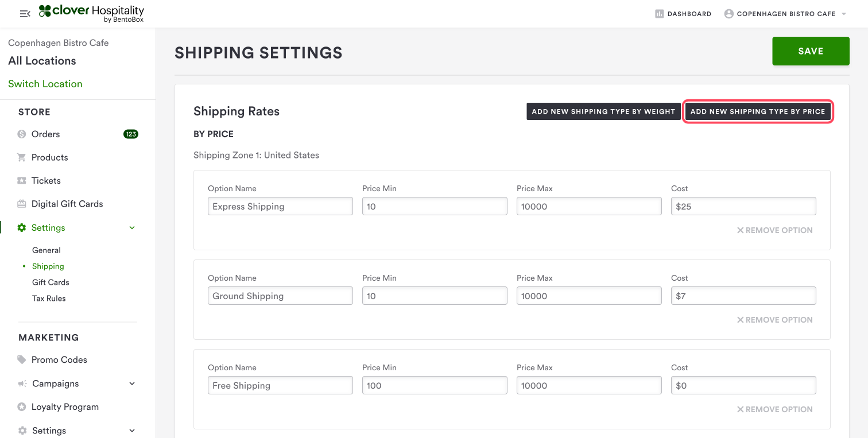This screenshot has width=868, height=438.
Task: Open the Dashboard chart icon link
Action: (659, 14)
